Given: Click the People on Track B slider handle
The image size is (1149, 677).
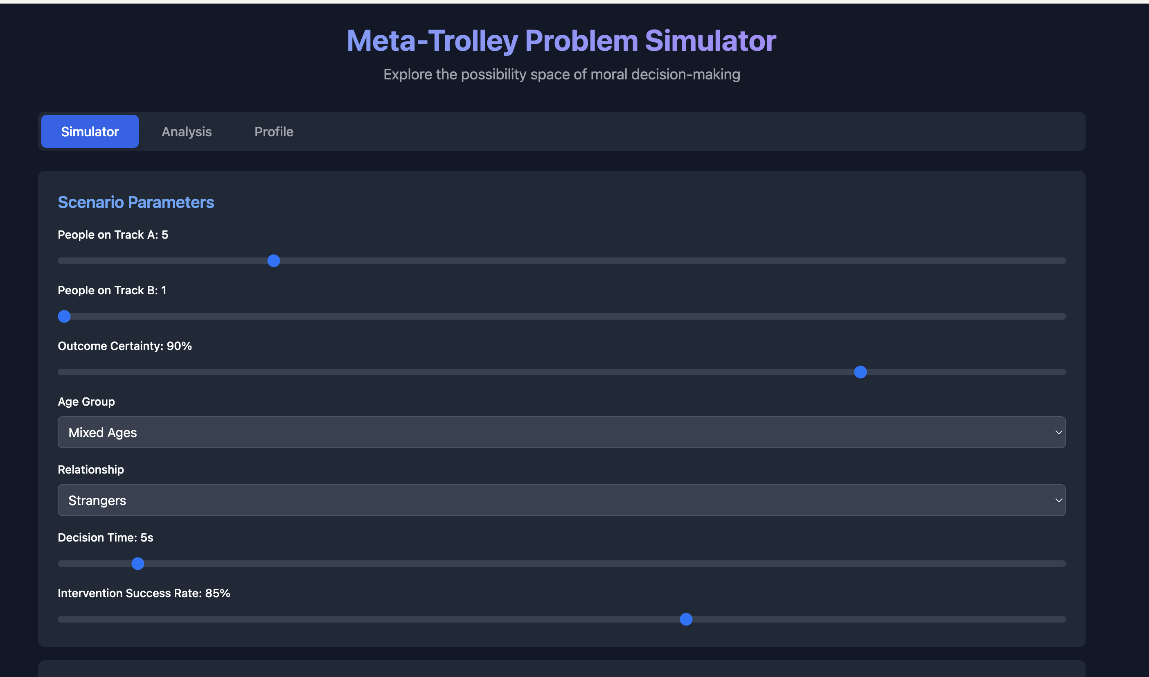Looking at the screenshot, I should (64, 316).
